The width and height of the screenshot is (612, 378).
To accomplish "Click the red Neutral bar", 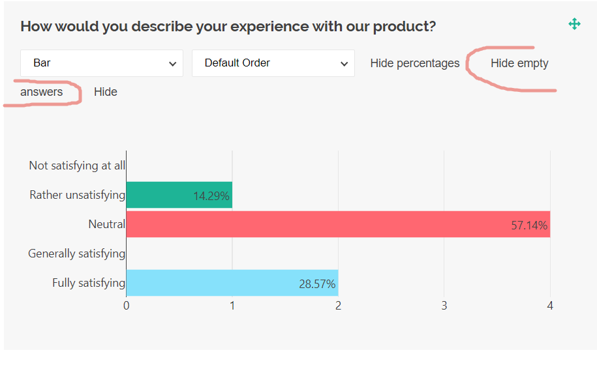I will (326, 224).
